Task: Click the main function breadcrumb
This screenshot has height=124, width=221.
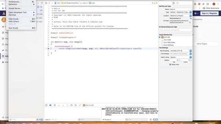Action: tap(92, 3)
